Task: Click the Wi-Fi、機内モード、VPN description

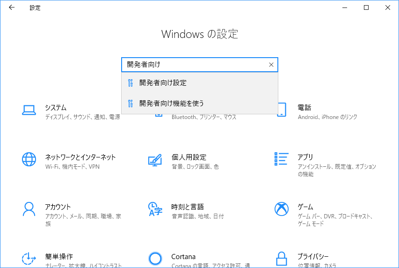Action: 72,167
